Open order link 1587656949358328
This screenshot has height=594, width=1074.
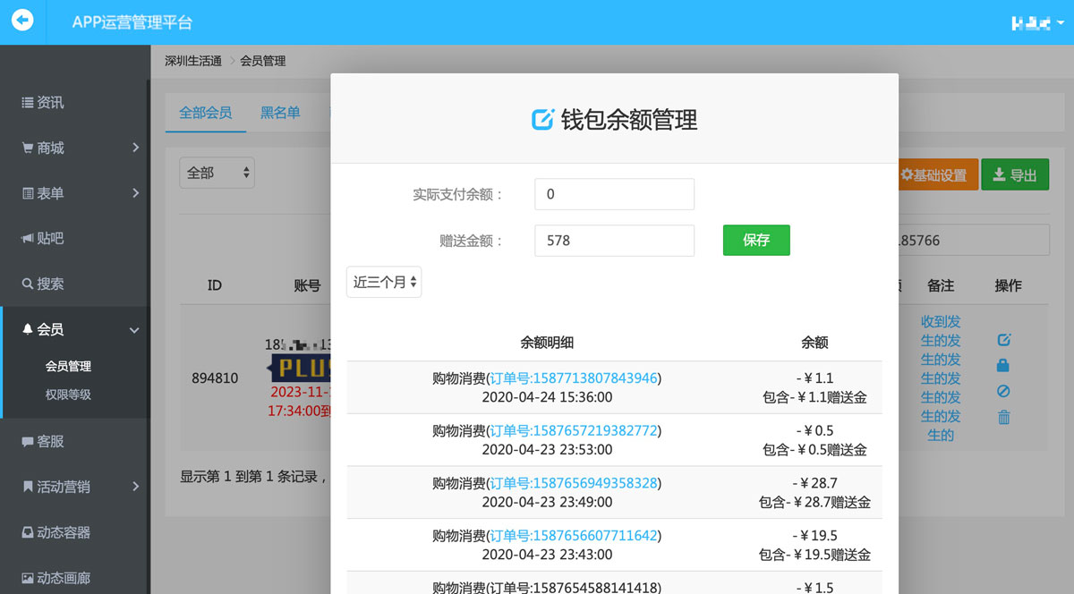pyautogui.click(x=574, y=484)
